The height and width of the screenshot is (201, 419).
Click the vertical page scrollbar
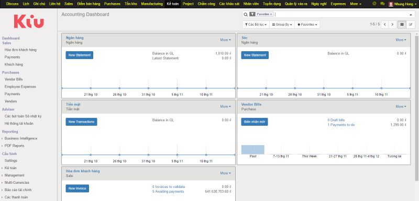417,107
